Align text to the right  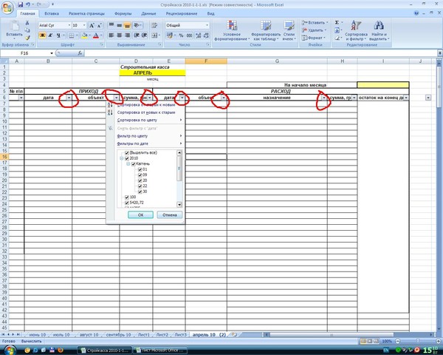tap(128, 35)
